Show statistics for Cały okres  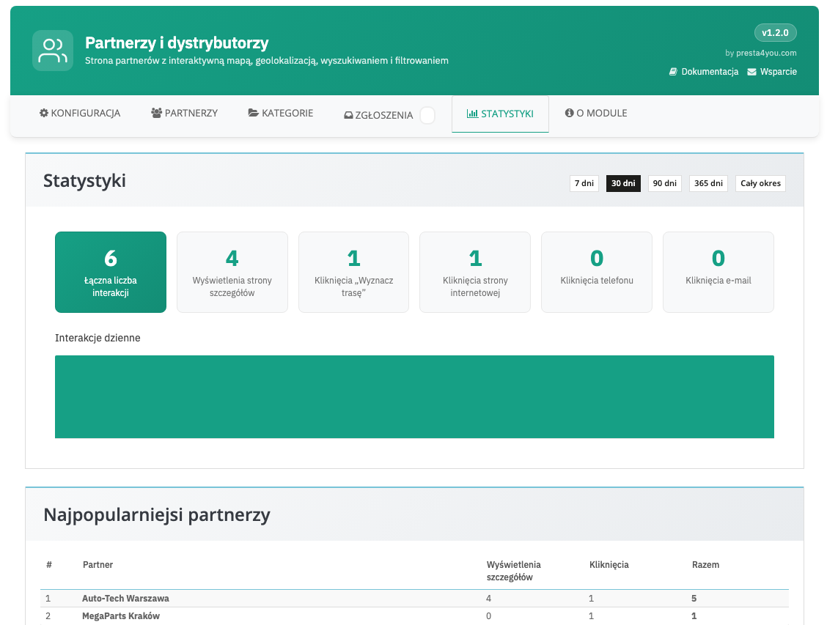(760, 183)
